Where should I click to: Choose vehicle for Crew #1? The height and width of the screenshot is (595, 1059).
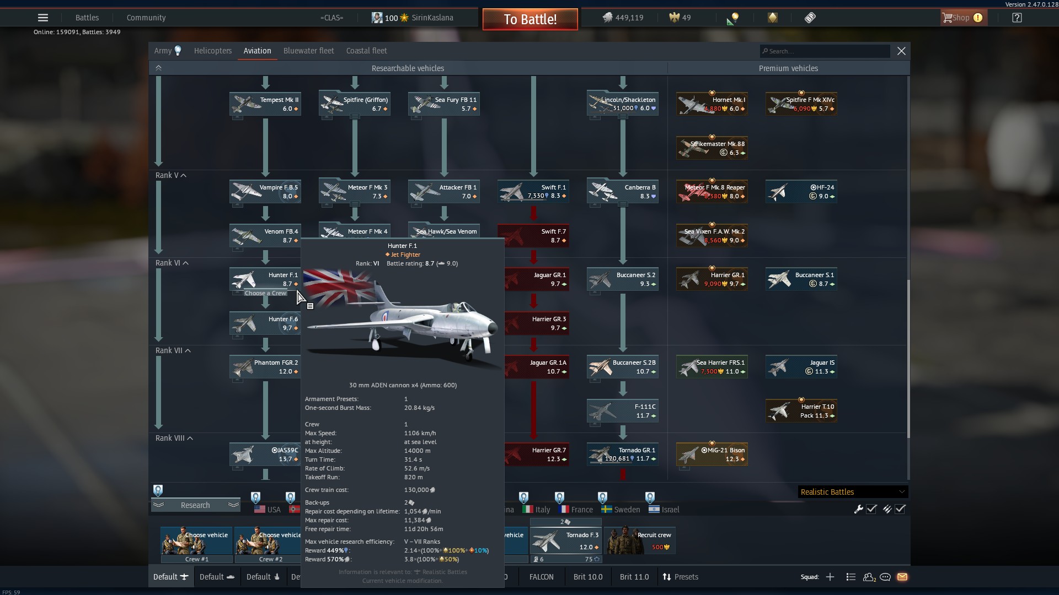[x=197, y=540]
